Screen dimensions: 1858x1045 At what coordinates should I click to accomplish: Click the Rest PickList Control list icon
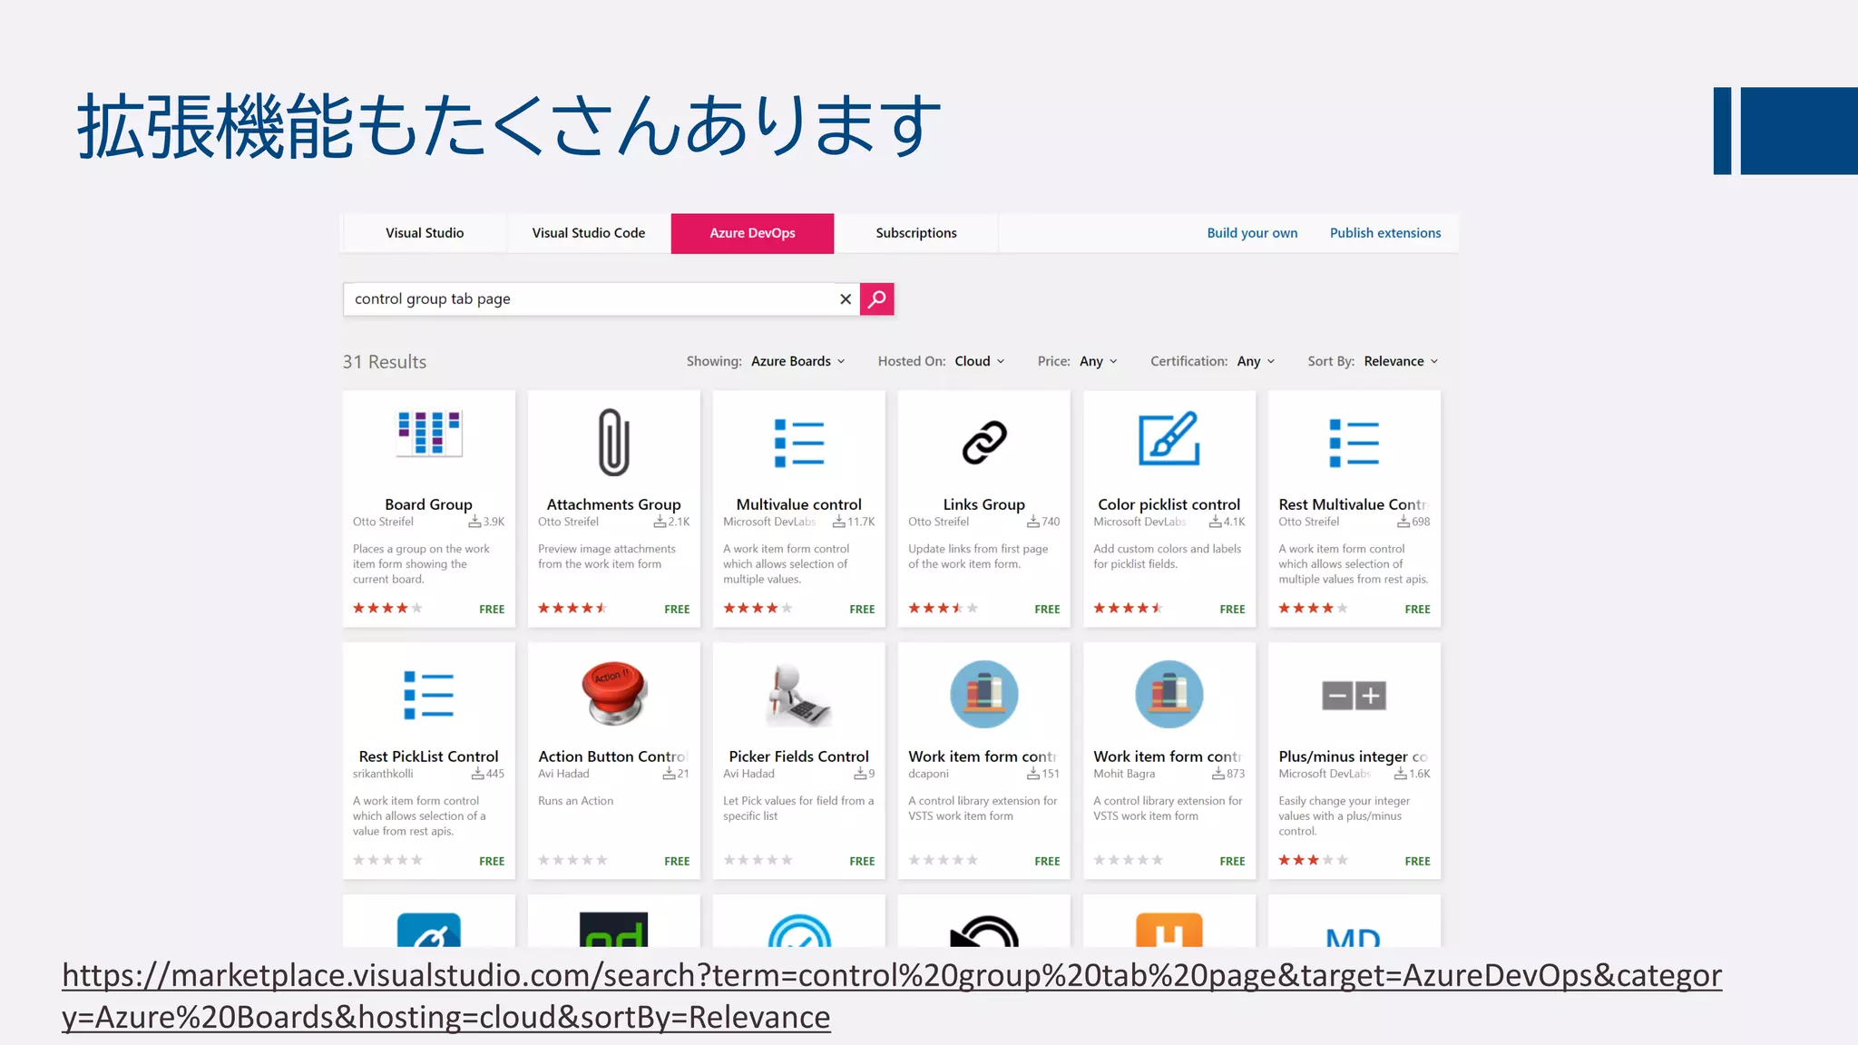[429, 696]
